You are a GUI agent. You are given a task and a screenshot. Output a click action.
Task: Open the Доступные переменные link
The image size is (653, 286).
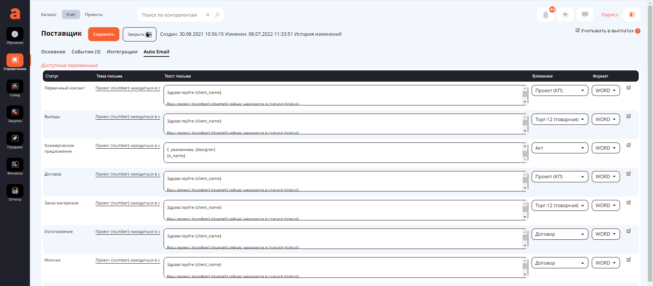click(69, 65)
